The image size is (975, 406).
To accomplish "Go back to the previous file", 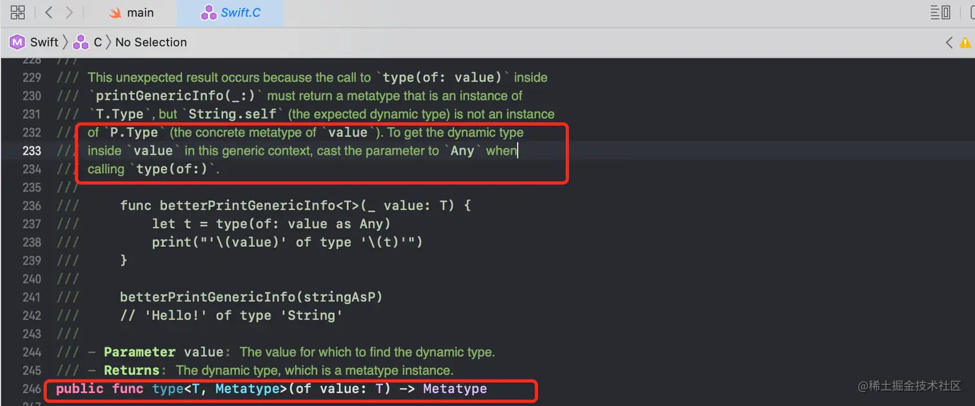I will click(49, 12).
